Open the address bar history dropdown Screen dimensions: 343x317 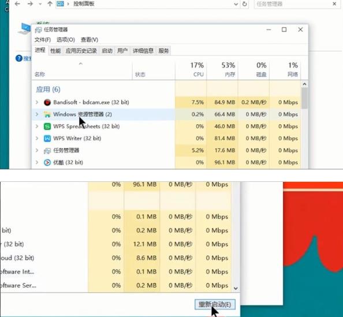(x=236, y=4)
